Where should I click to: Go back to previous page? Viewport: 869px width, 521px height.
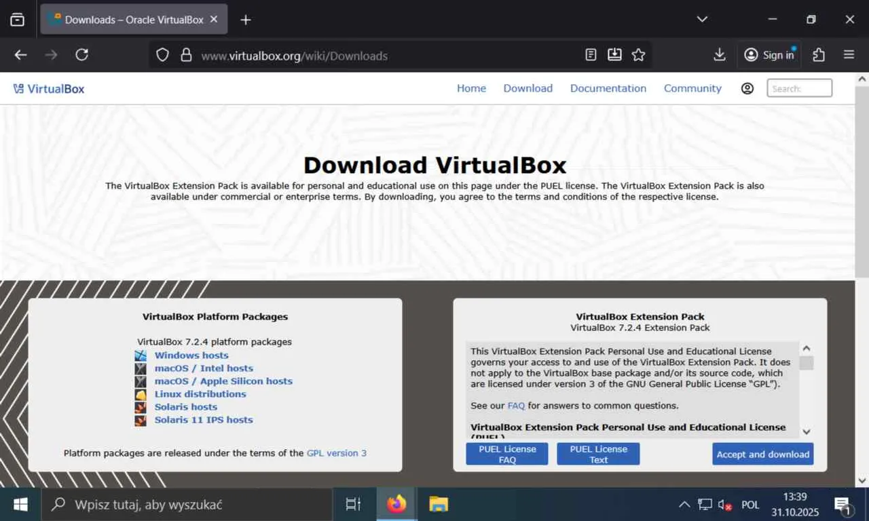21,55
